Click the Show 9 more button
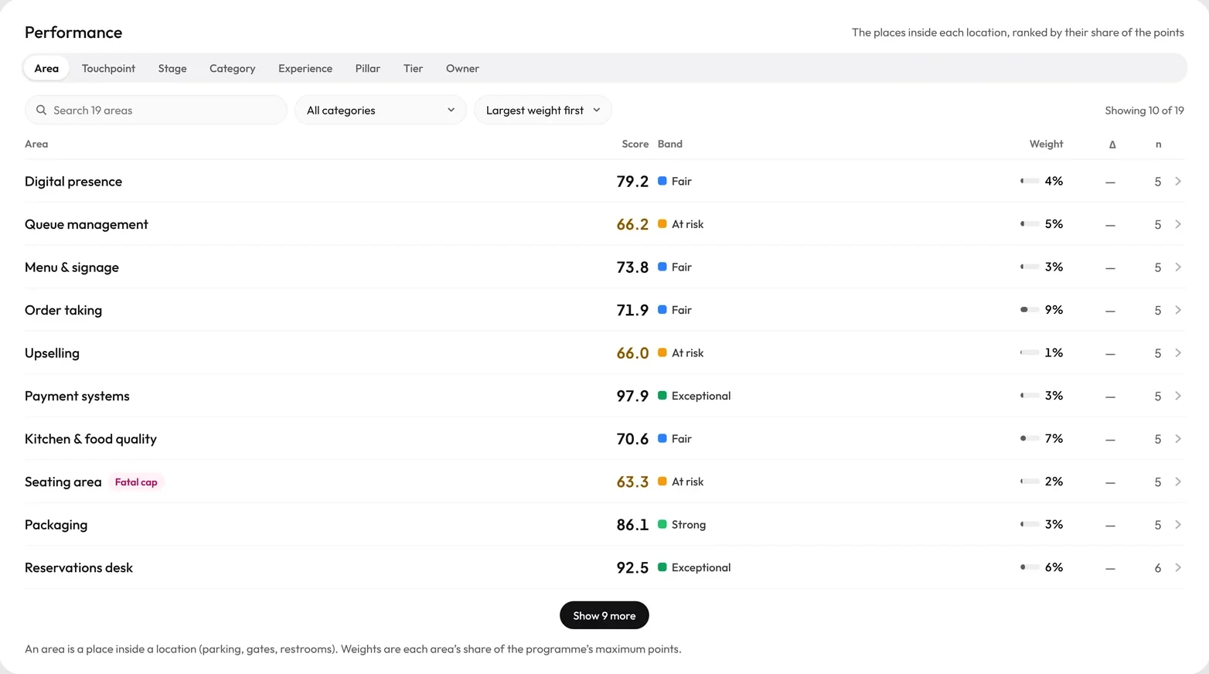1209x674 pixels. click(x=604, y=616)
